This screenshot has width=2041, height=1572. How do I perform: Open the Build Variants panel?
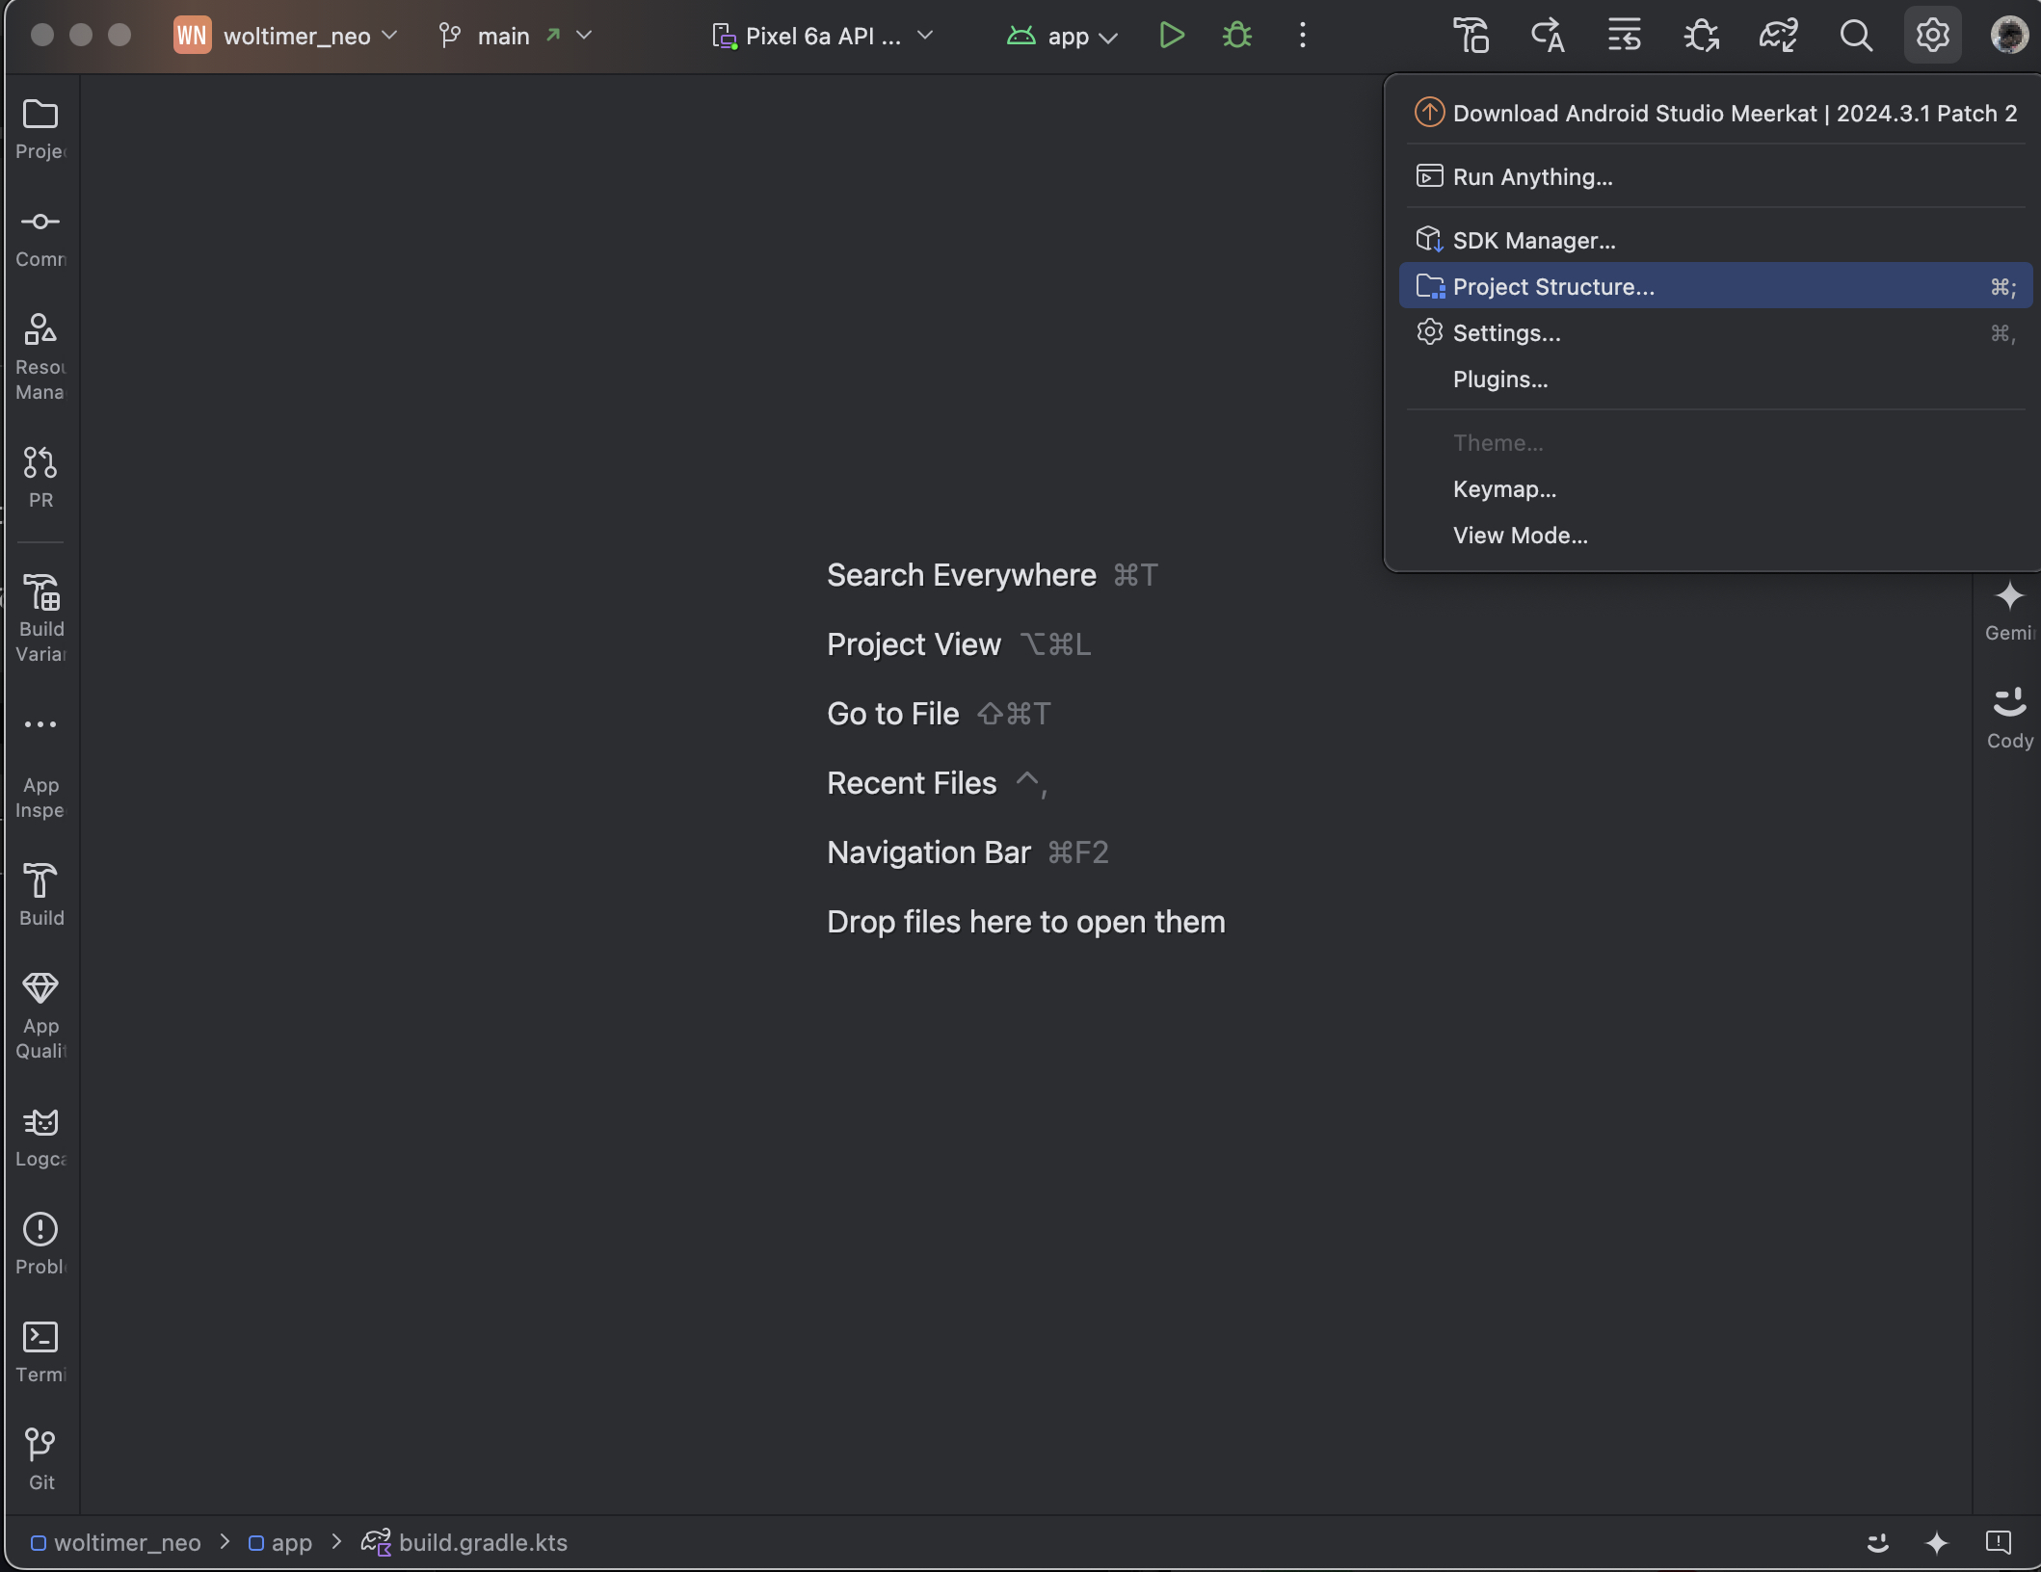tap(40, 616)
